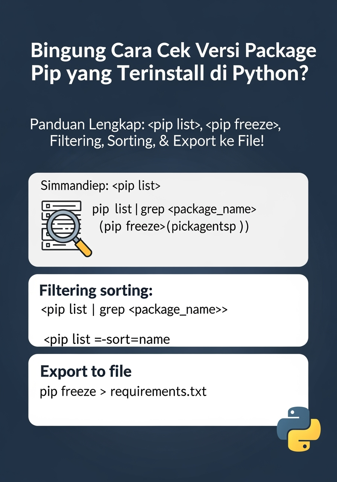The height and width of the screenshot is (482, 337).
Task: Click the '(pip freeze>(pickagentsp ))' text
Action: [x=174, y=227]
